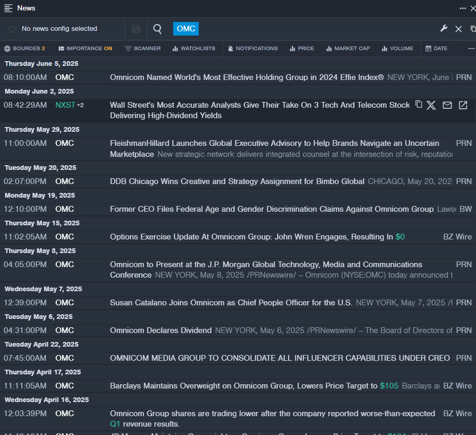Toggle the Importance ON filter
This screenshot has height=435, width=476.
[85, 48]
